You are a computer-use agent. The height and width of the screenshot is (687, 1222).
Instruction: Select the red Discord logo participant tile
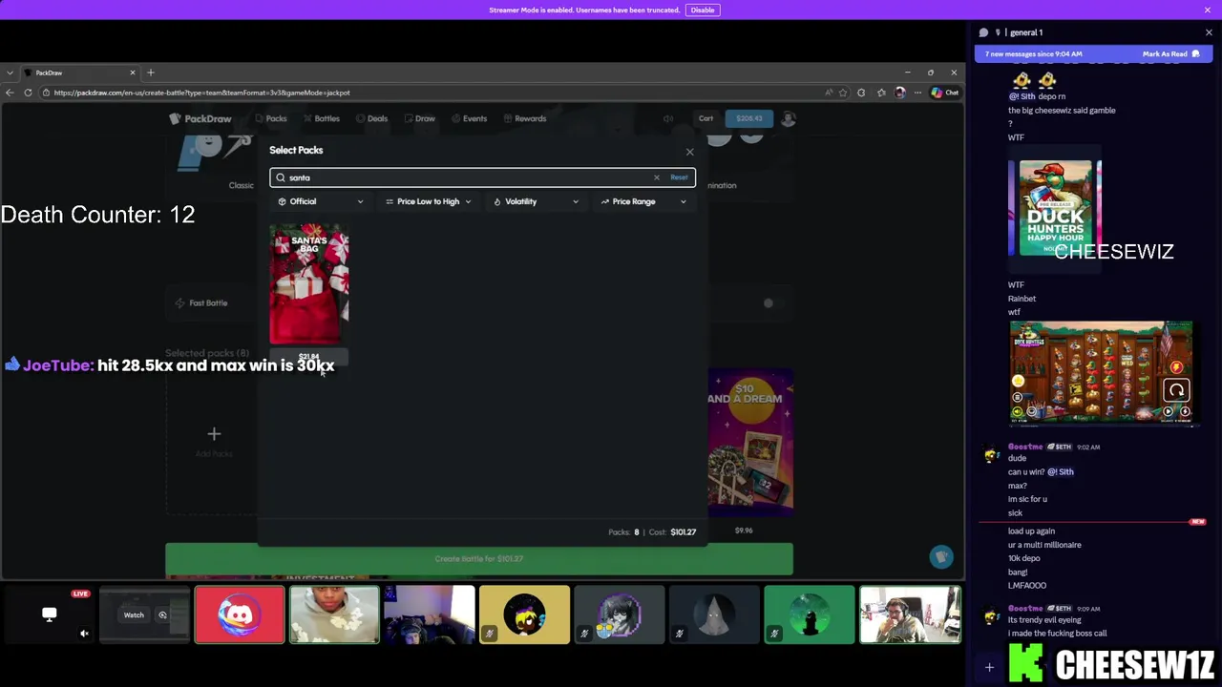(x=240, y=615)
